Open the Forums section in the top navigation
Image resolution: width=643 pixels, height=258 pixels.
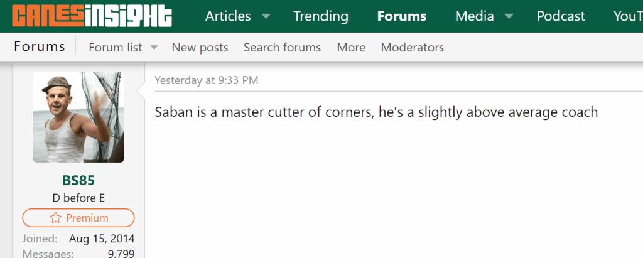[x=402, y=16]
